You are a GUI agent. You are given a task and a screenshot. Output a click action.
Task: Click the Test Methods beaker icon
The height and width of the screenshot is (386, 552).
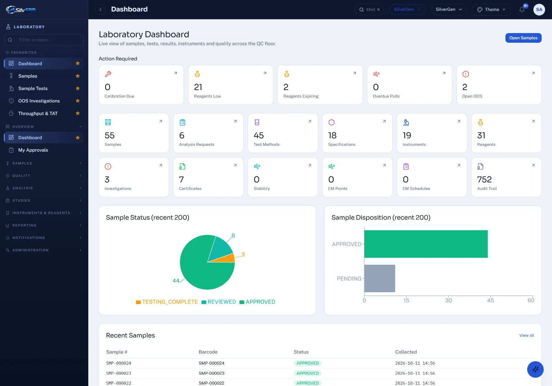click(x=257, y=122)
